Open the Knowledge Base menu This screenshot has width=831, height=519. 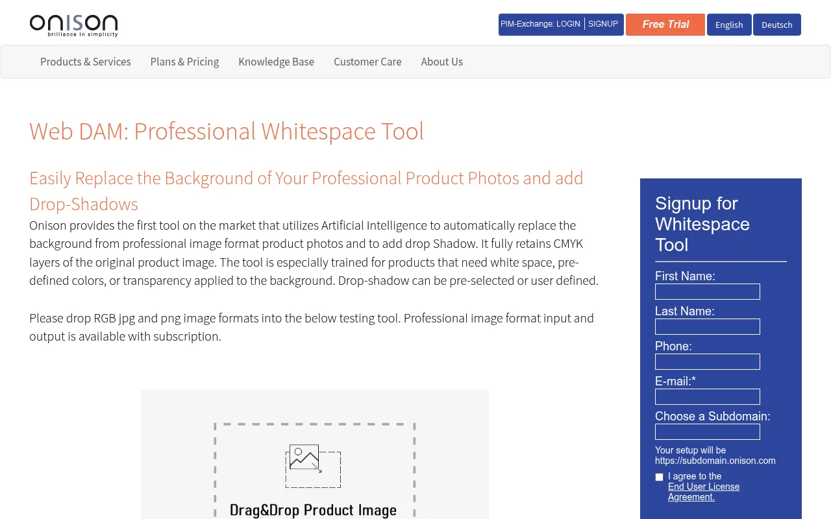pyautogui.click(x=277, y=62)
